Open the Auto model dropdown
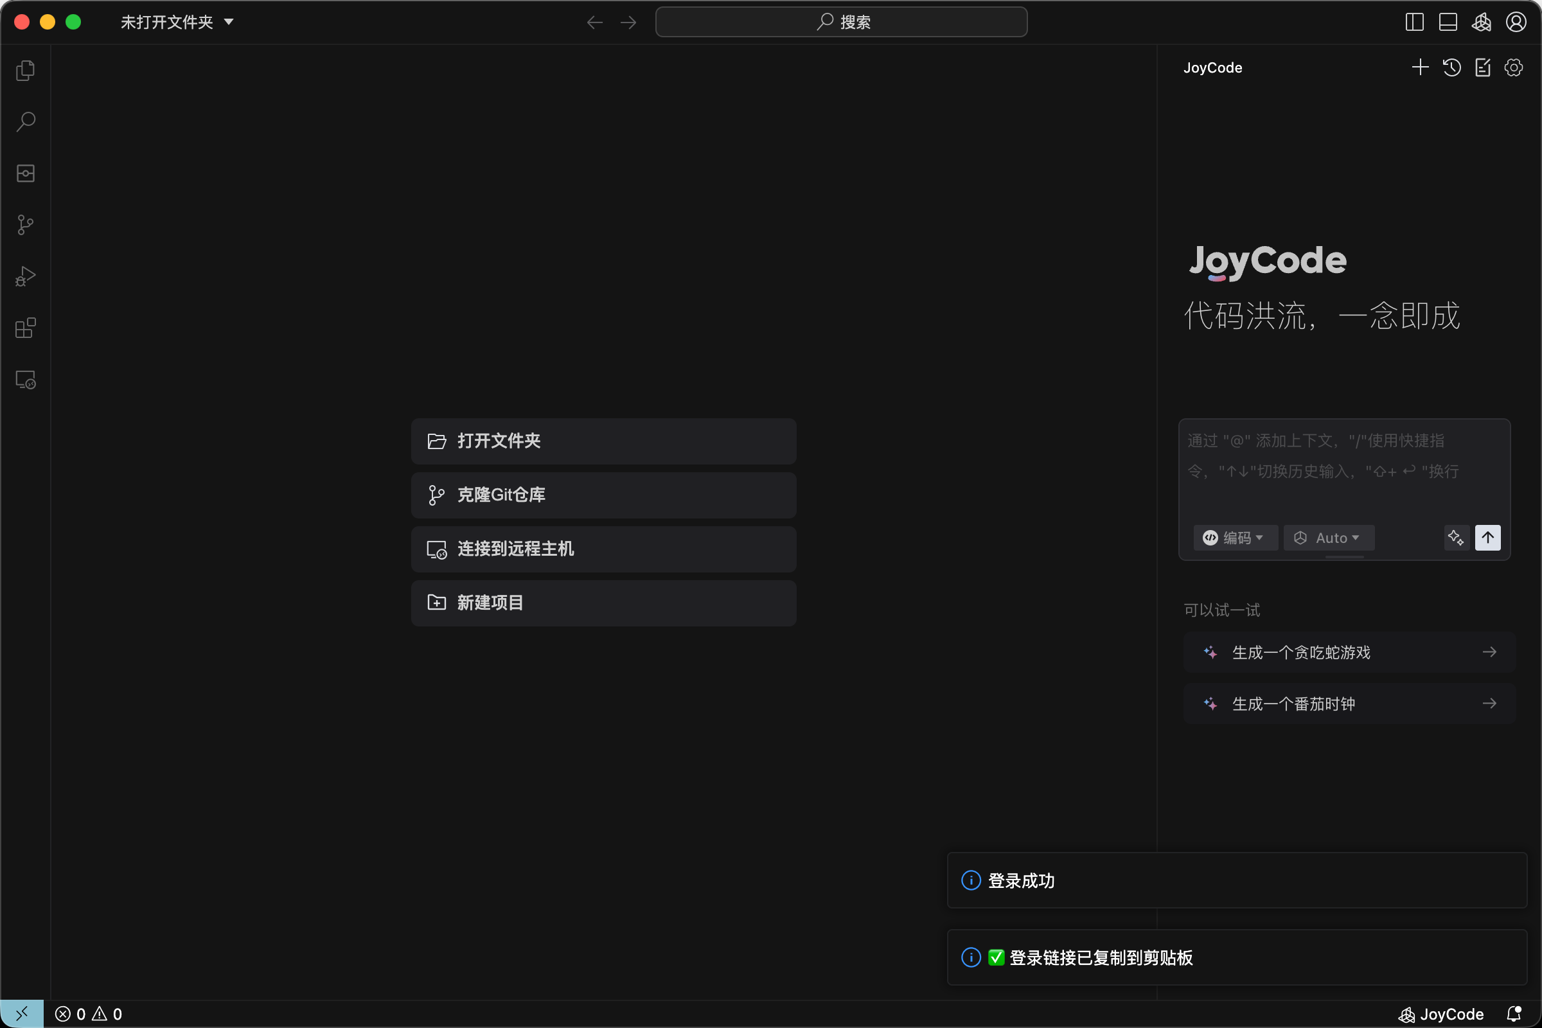Viewport: 1542px width, 1028px height. tap(1328, 538)
